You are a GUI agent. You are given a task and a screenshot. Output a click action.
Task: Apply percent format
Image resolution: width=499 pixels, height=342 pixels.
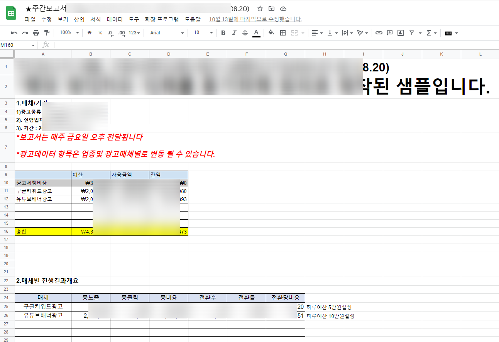100,33
